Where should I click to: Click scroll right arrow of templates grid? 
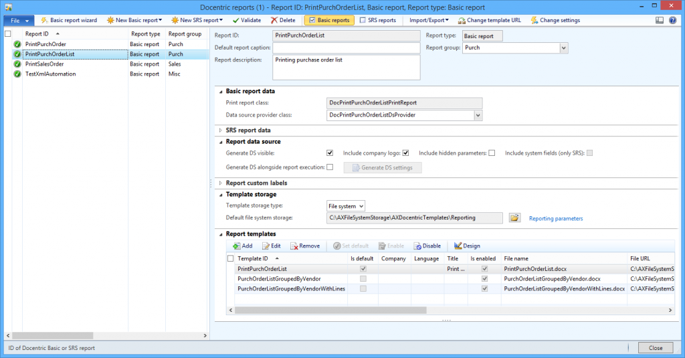click(x=670, y=310)
